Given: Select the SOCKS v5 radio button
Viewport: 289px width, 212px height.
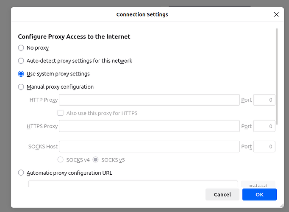Looking at the screenshot, I should [x=96, y=160].
